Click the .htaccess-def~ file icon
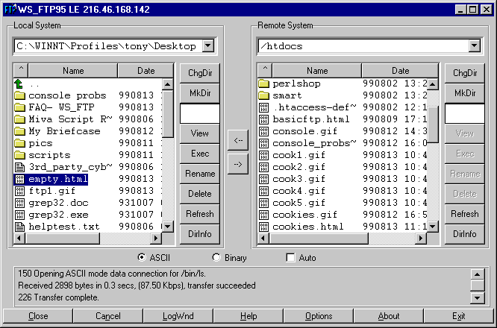Screen dimensions: 497x328 pos(263,107)
